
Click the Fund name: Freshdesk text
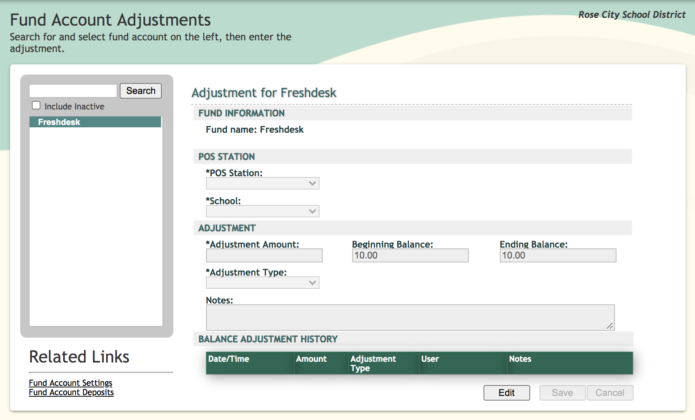coord(255,130)
